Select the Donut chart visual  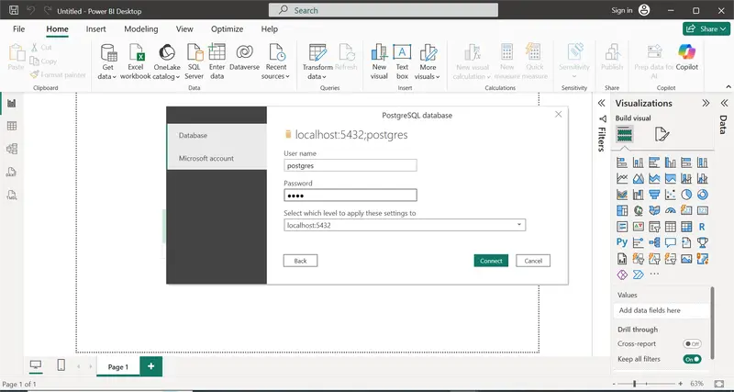tap(702, 195)
